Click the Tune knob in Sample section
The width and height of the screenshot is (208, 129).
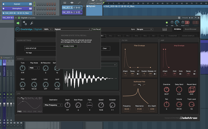coord(23,68)
